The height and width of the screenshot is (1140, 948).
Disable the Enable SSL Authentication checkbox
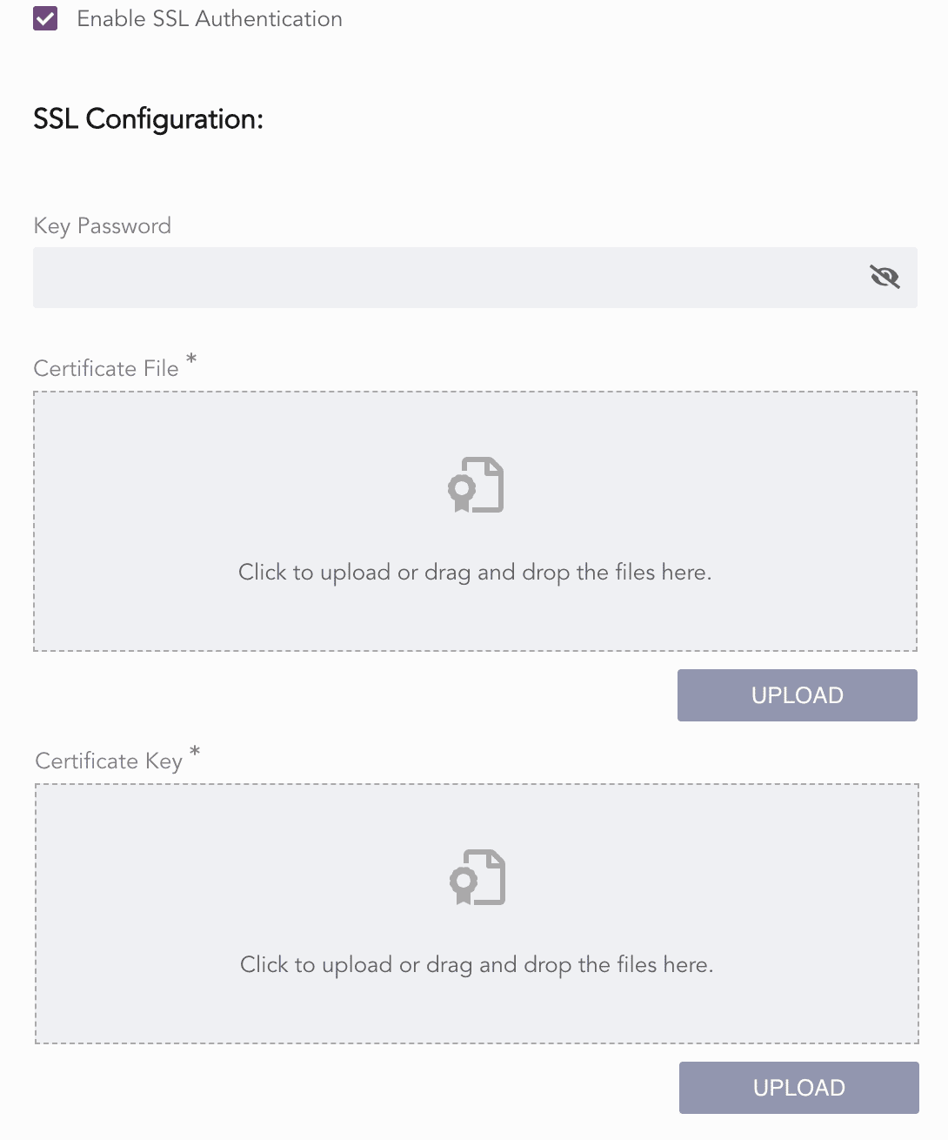point(44,17)
